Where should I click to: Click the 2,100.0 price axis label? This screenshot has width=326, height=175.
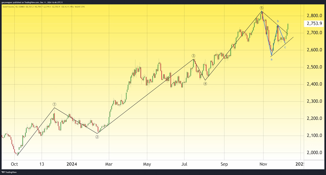click(314, 136)
